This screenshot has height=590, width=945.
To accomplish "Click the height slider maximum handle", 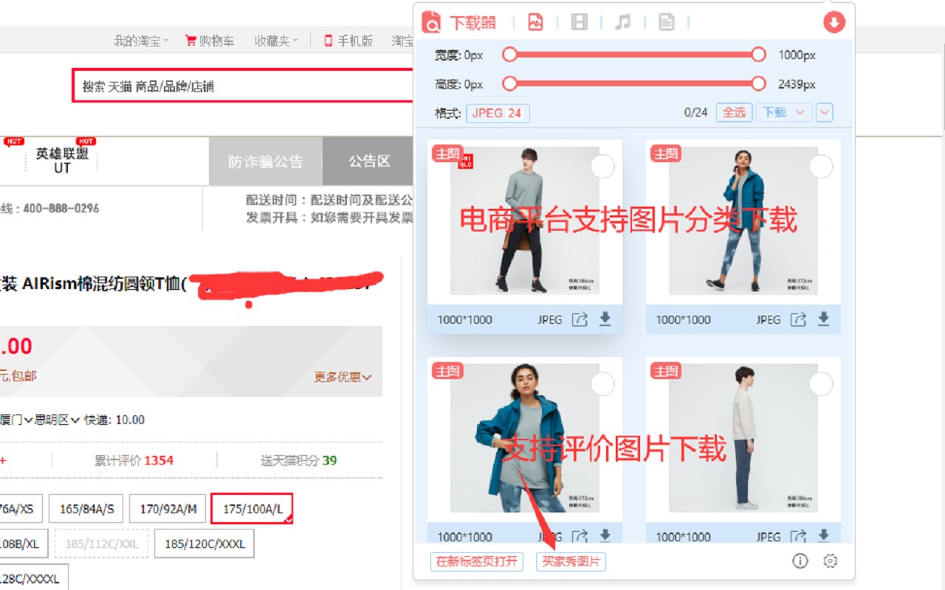I will point(758,83).
